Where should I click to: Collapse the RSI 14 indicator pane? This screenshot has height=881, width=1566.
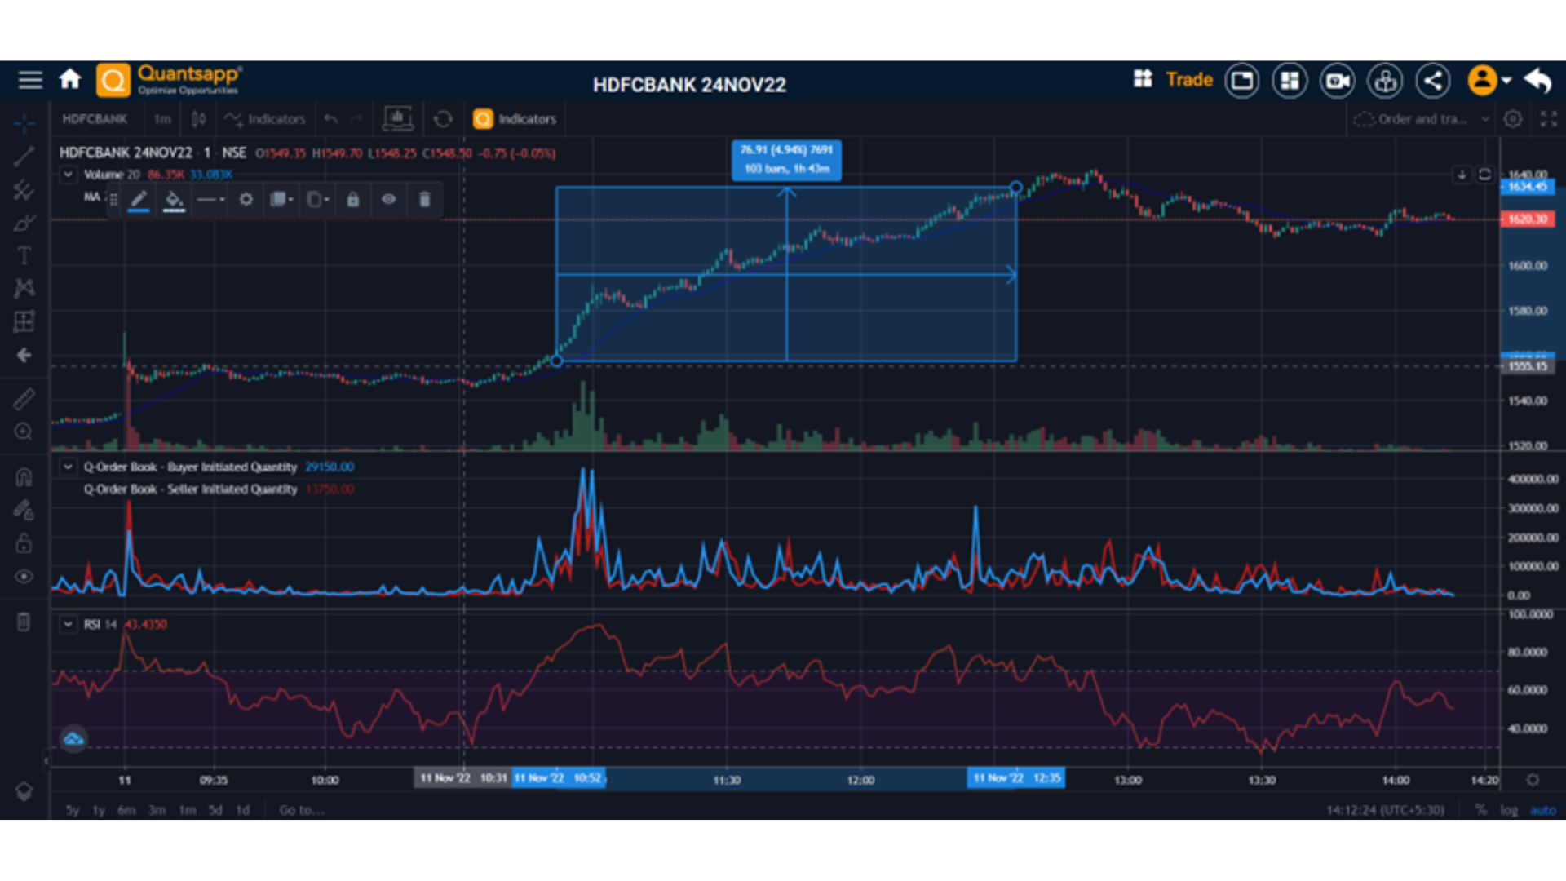coord(68,624)
